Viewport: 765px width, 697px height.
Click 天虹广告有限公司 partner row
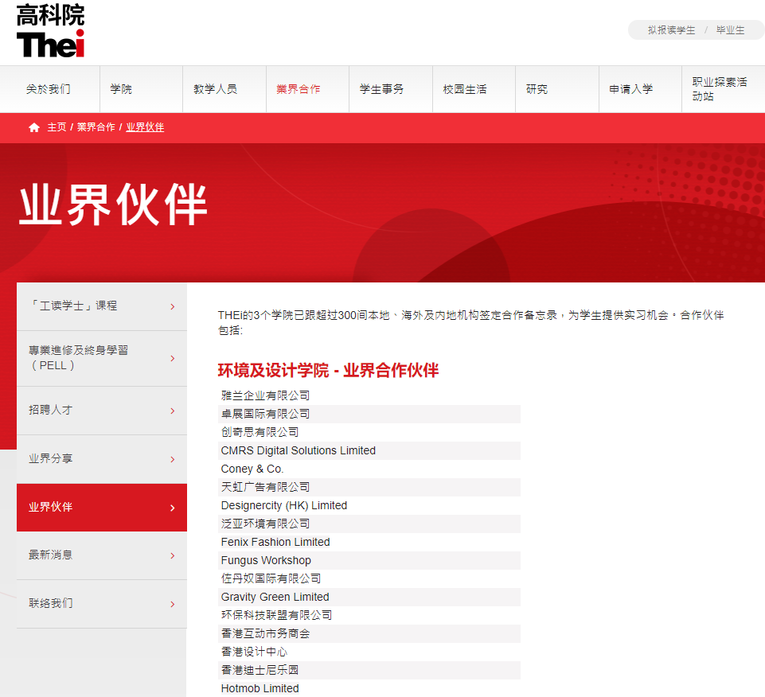click(369, 487)
